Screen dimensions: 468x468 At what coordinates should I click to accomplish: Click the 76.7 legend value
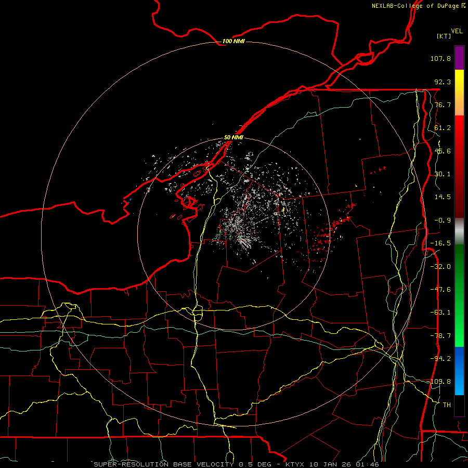pos(443,105)
